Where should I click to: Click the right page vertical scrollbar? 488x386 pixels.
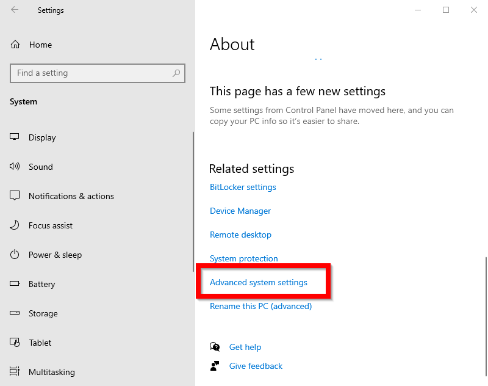click(486, 316)
